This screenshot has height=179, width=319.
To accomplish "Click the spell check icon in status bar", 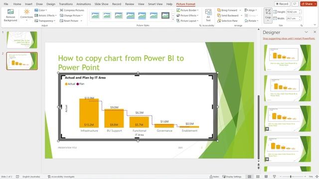I will (x=17, y=177).
